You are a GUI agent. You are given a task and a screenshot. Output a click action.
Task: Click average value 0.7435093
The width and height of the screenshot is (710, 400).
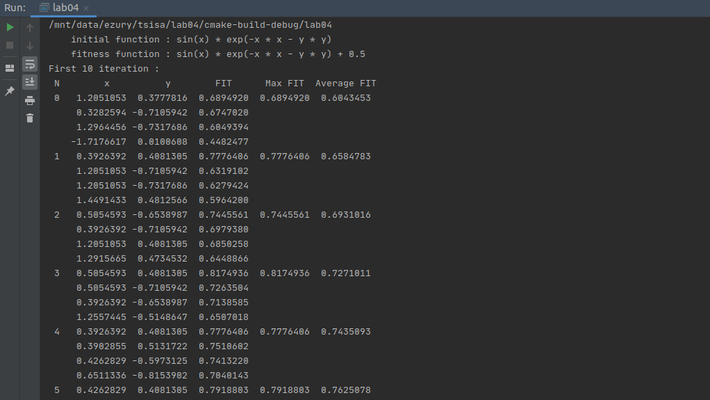pos(345,332)
